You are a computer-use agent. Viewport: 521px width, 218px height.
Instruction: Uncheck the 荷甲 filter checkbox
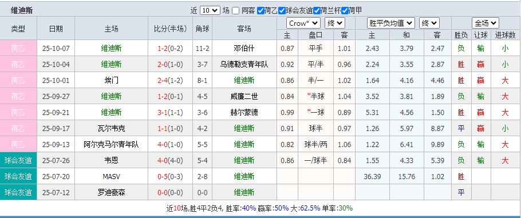point(345,11)
